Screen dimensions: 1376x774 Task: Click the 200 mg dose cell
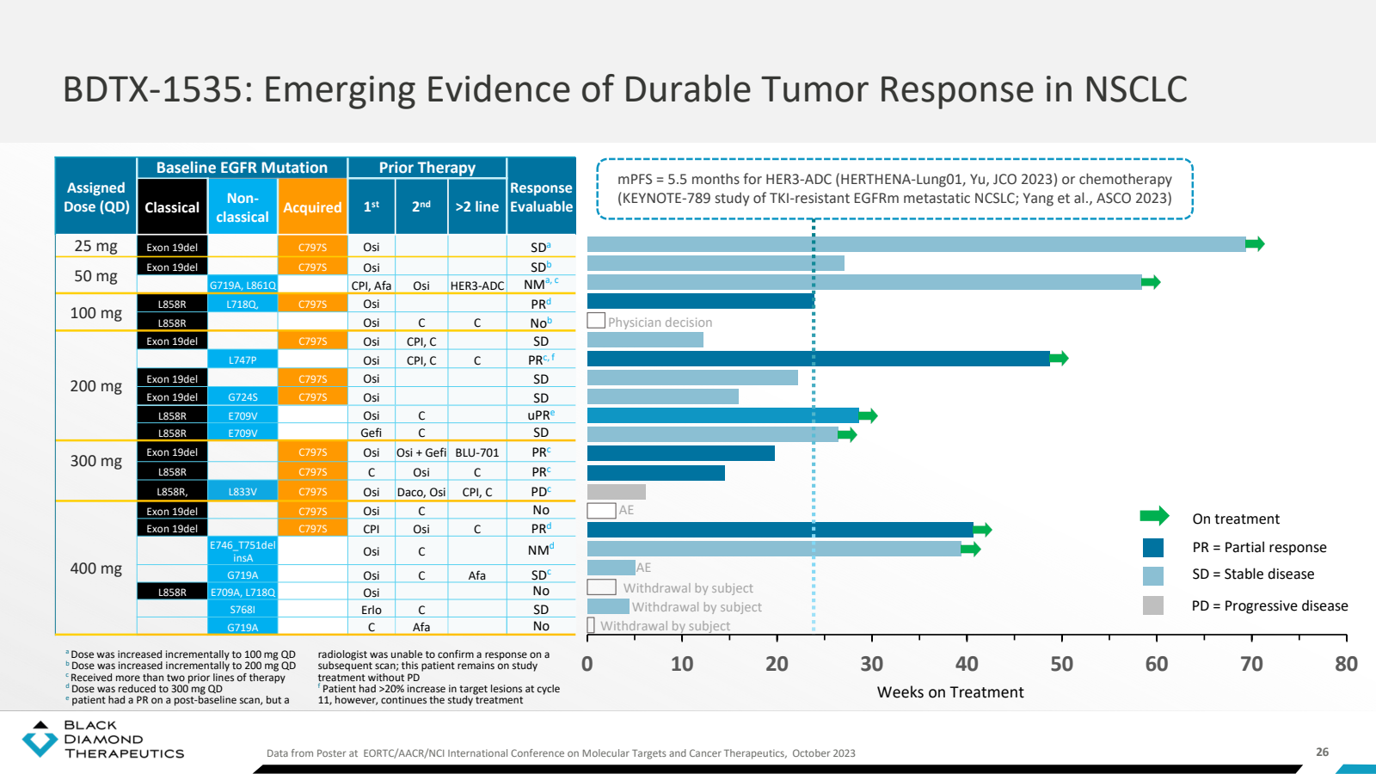(96, 386)
